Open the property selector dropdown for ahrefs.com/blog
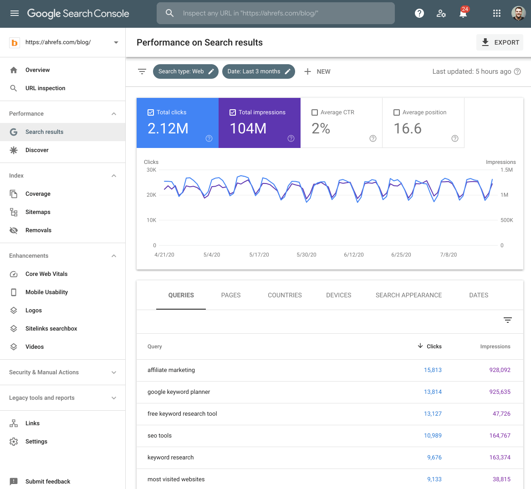Screen dimensions: 531x489 pyautogui.click(x=116, y=42)
